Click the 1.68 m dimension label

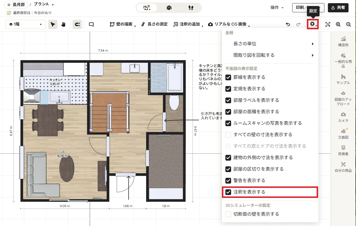point(127,206)
